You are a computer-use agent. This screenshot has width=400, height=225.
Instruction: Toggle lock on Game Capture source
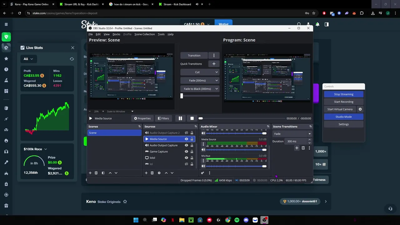click(x=192, y=152)
